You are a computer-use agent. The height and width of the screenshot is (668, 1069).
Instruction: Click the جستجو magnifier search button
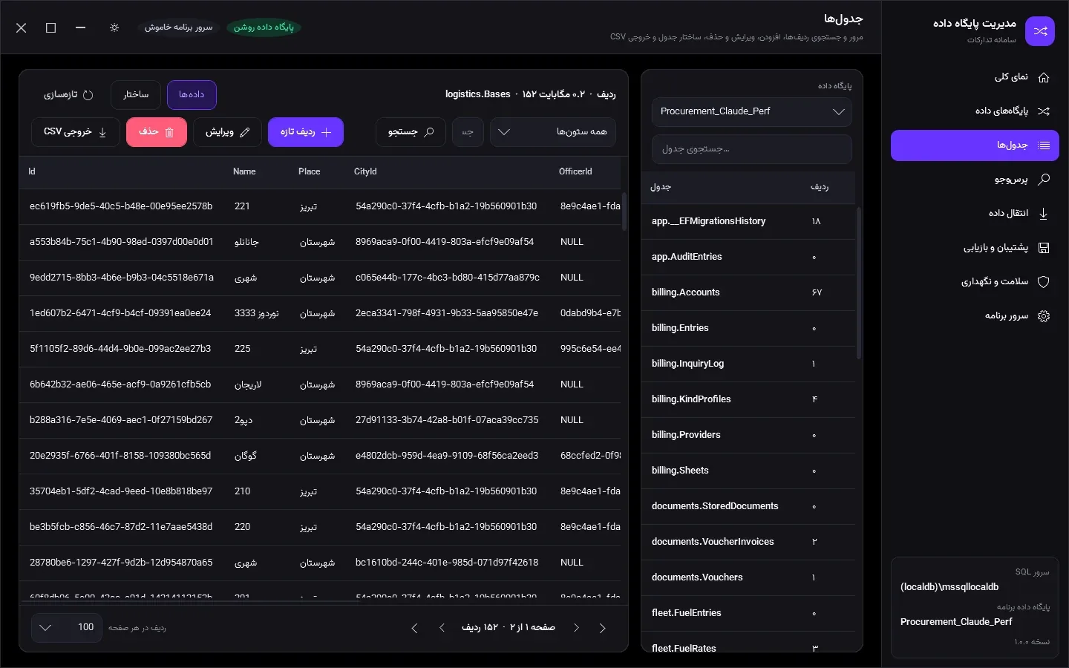[x=411, y=132]
